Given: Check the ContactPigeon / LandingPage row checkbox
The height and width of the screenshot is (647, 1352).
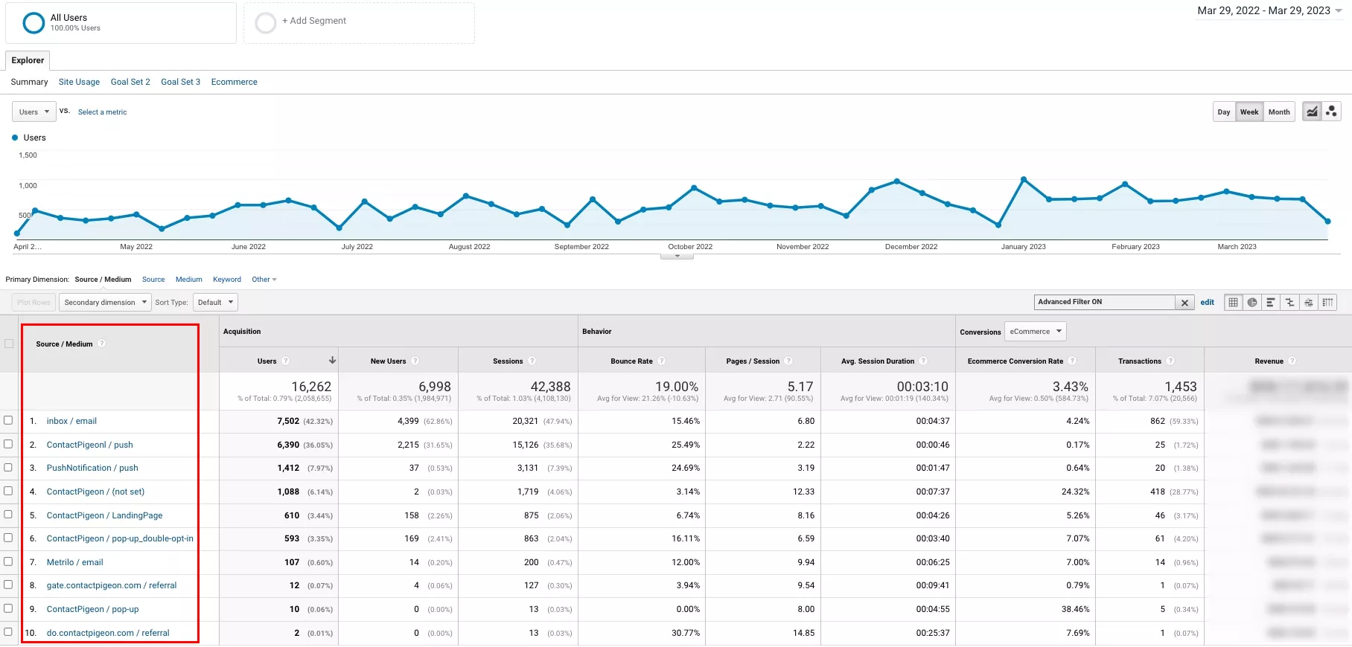Looking at the screenshot, I should click(8, 515).
